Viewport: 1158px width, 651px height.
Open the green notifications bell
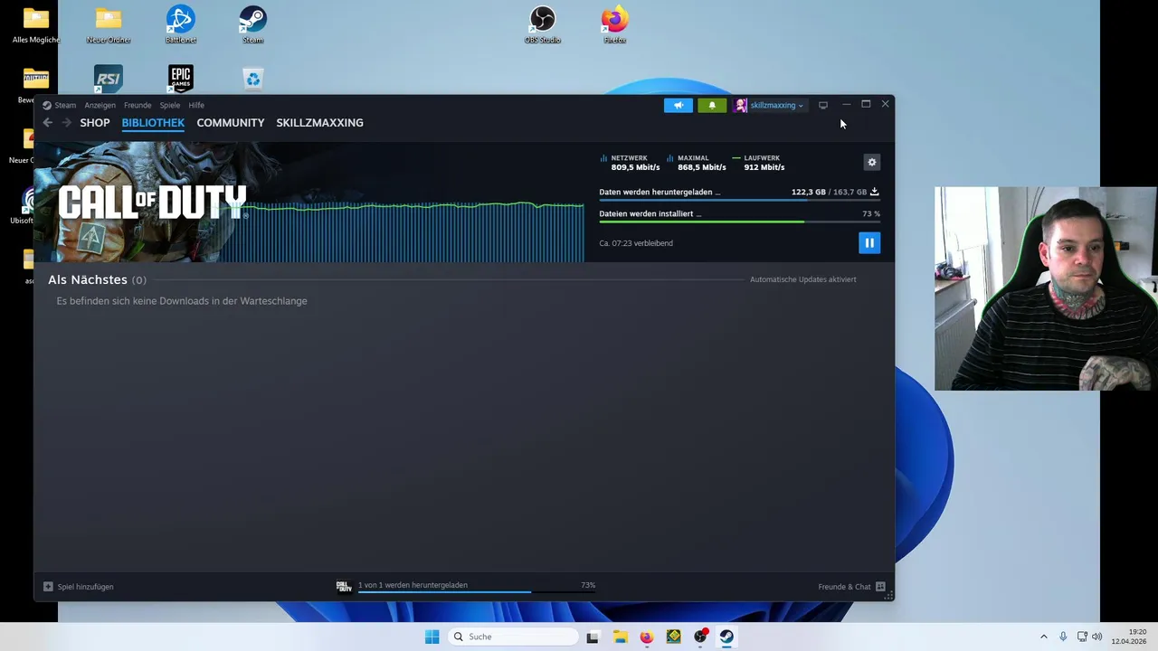[x=712, y=106]
